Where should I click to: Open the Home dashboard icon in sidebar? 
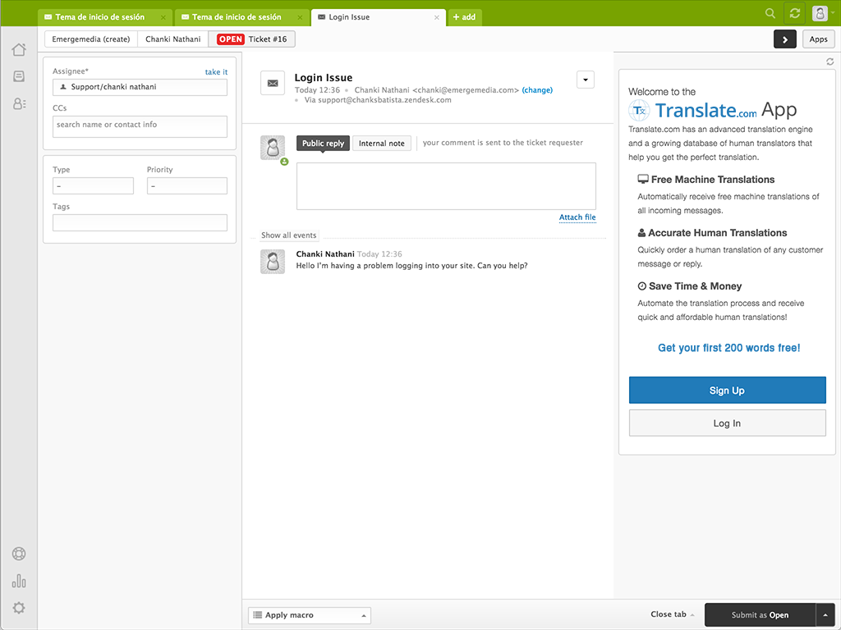coord(18,49)
